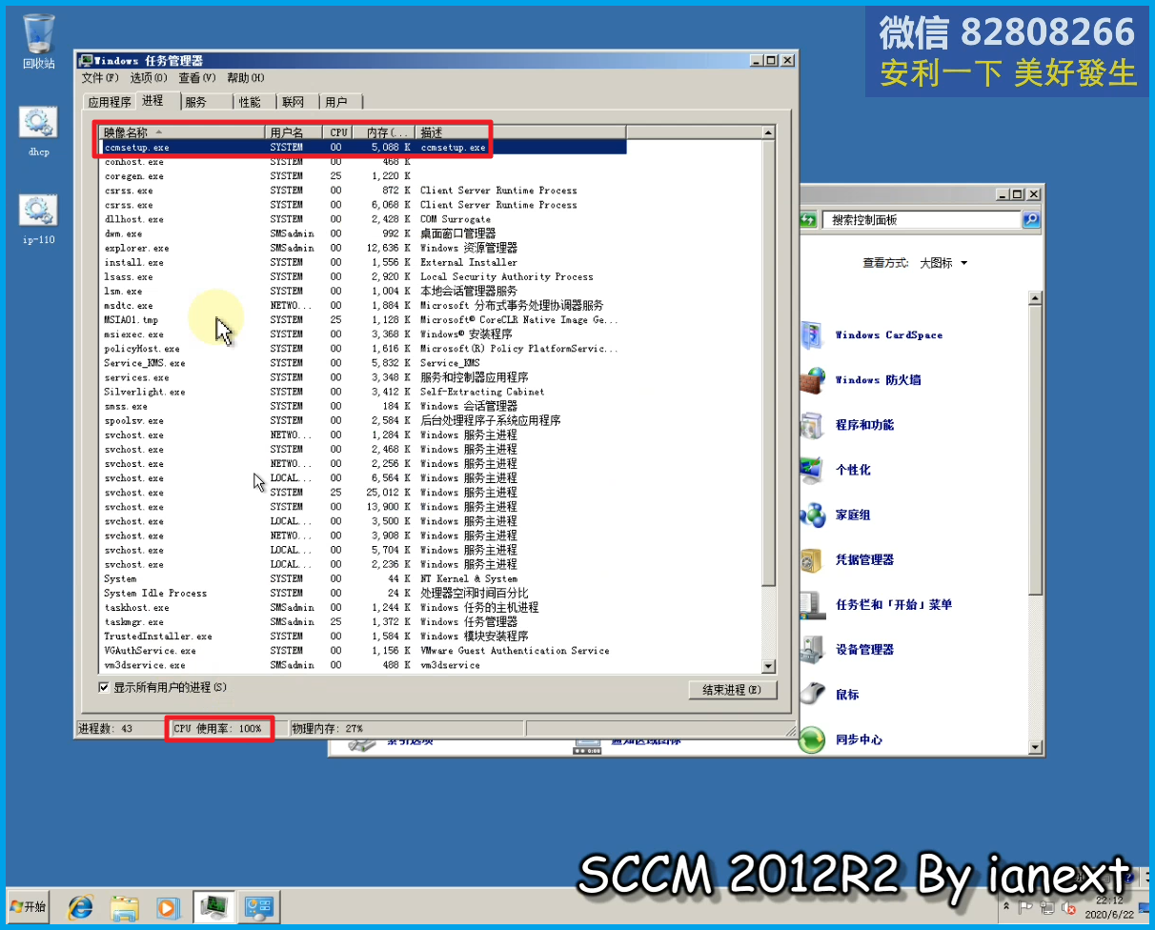Launch Windows Media Player from the taskbar
Screen dimensions: 1155x930
169,906
